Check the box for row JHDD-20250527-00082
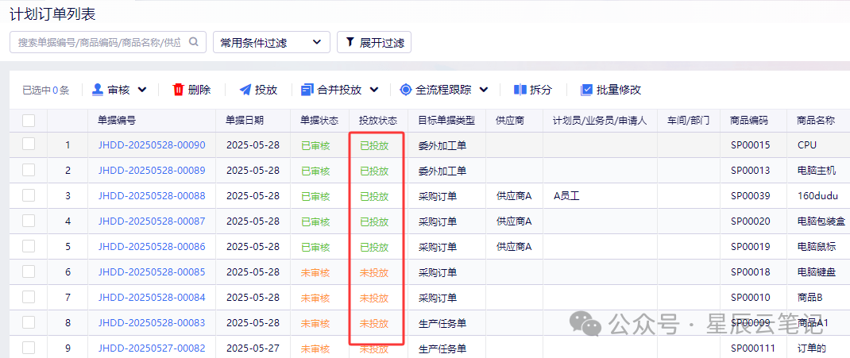 click(x=29, y=347)
